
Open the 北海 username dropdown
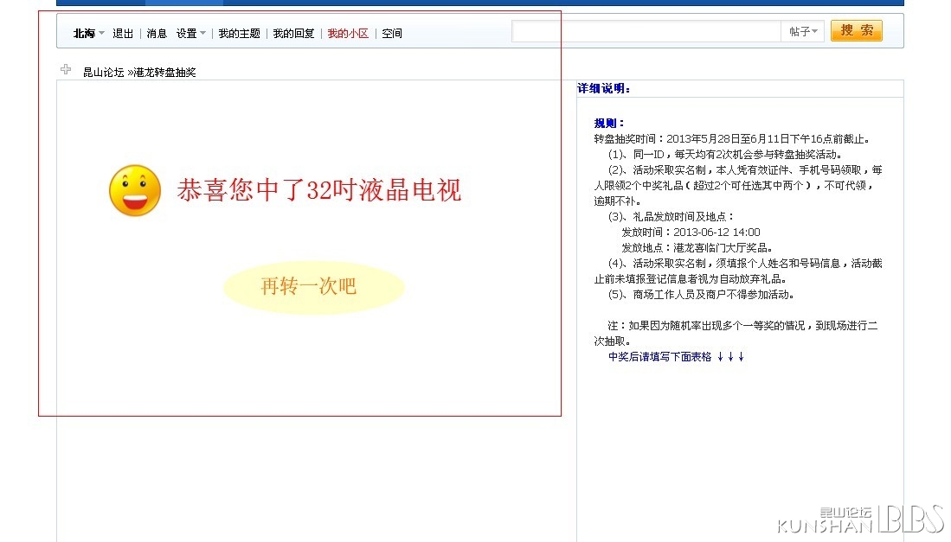(x=88, y=34)
